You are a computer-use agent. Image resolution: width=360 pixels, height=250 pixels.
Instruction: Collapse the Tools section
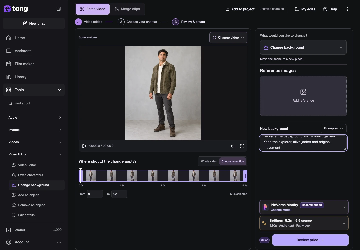(x=34, y=90)
